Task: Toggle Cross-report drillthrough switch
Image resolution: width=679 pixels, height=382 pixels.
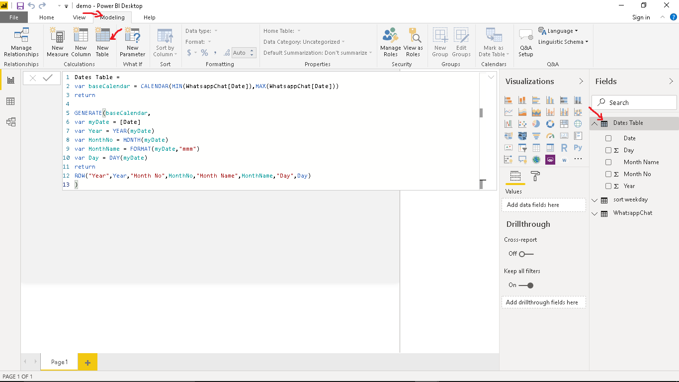Action: (x=526, y=254)
